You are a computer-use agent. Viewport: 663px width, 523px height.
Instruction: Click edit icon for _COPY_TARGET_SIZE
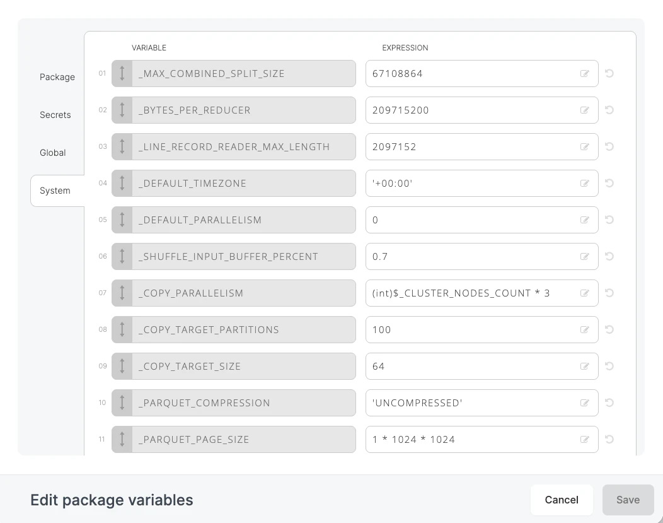tap(584, 367)
